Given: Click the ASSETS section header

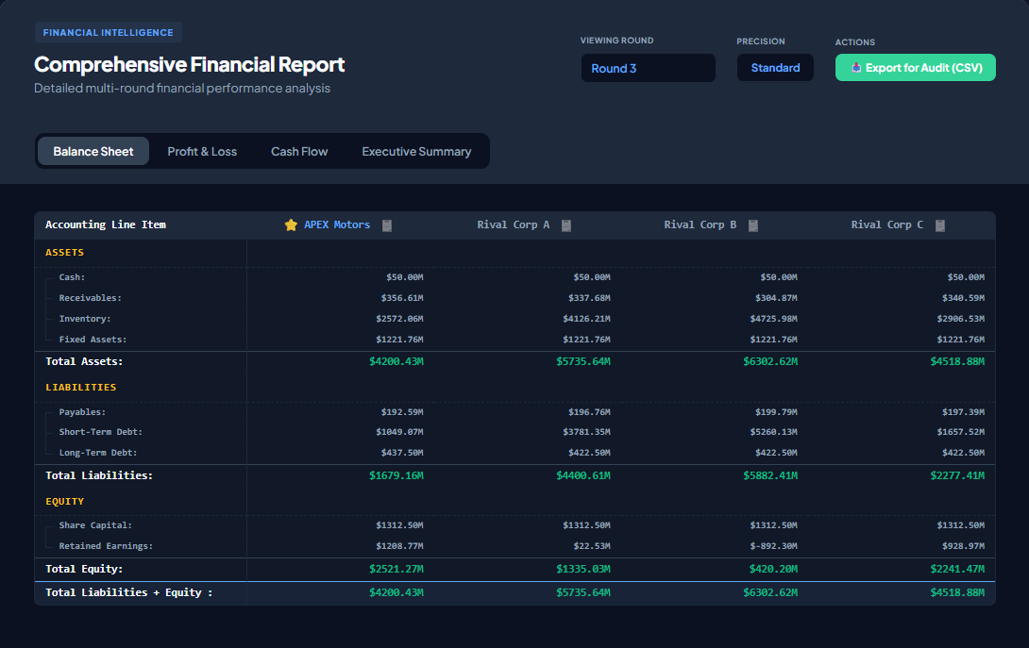Looking at the screenshot, I should click(x=64, y=252).
